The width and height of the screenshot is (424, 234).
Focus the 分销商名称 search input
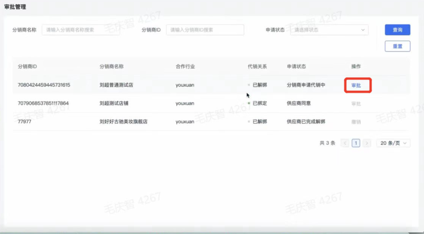pyautogui.click(x=80, y=30)
